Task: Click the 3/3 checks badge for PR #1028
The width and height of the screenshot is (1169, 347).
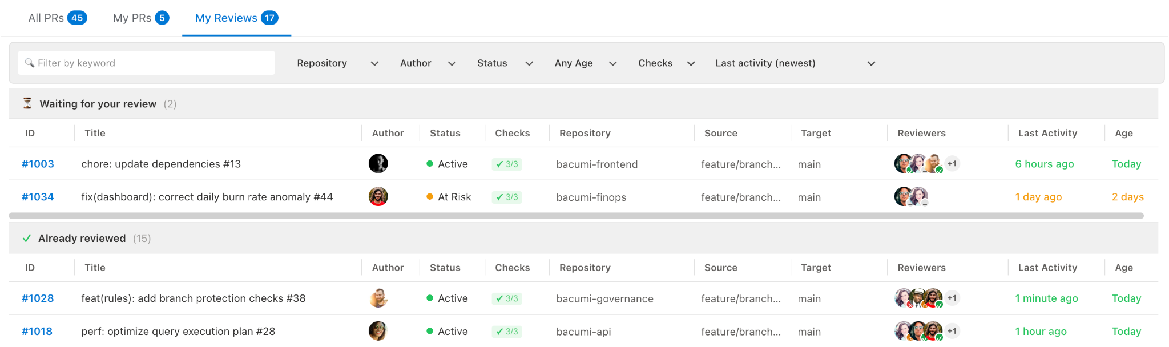Action: [507, 298]
